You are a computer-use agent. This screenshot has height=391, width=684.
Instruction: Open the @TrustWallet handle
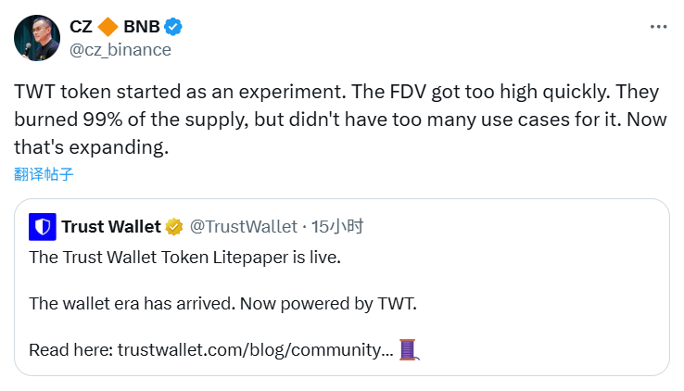(244, 226)
